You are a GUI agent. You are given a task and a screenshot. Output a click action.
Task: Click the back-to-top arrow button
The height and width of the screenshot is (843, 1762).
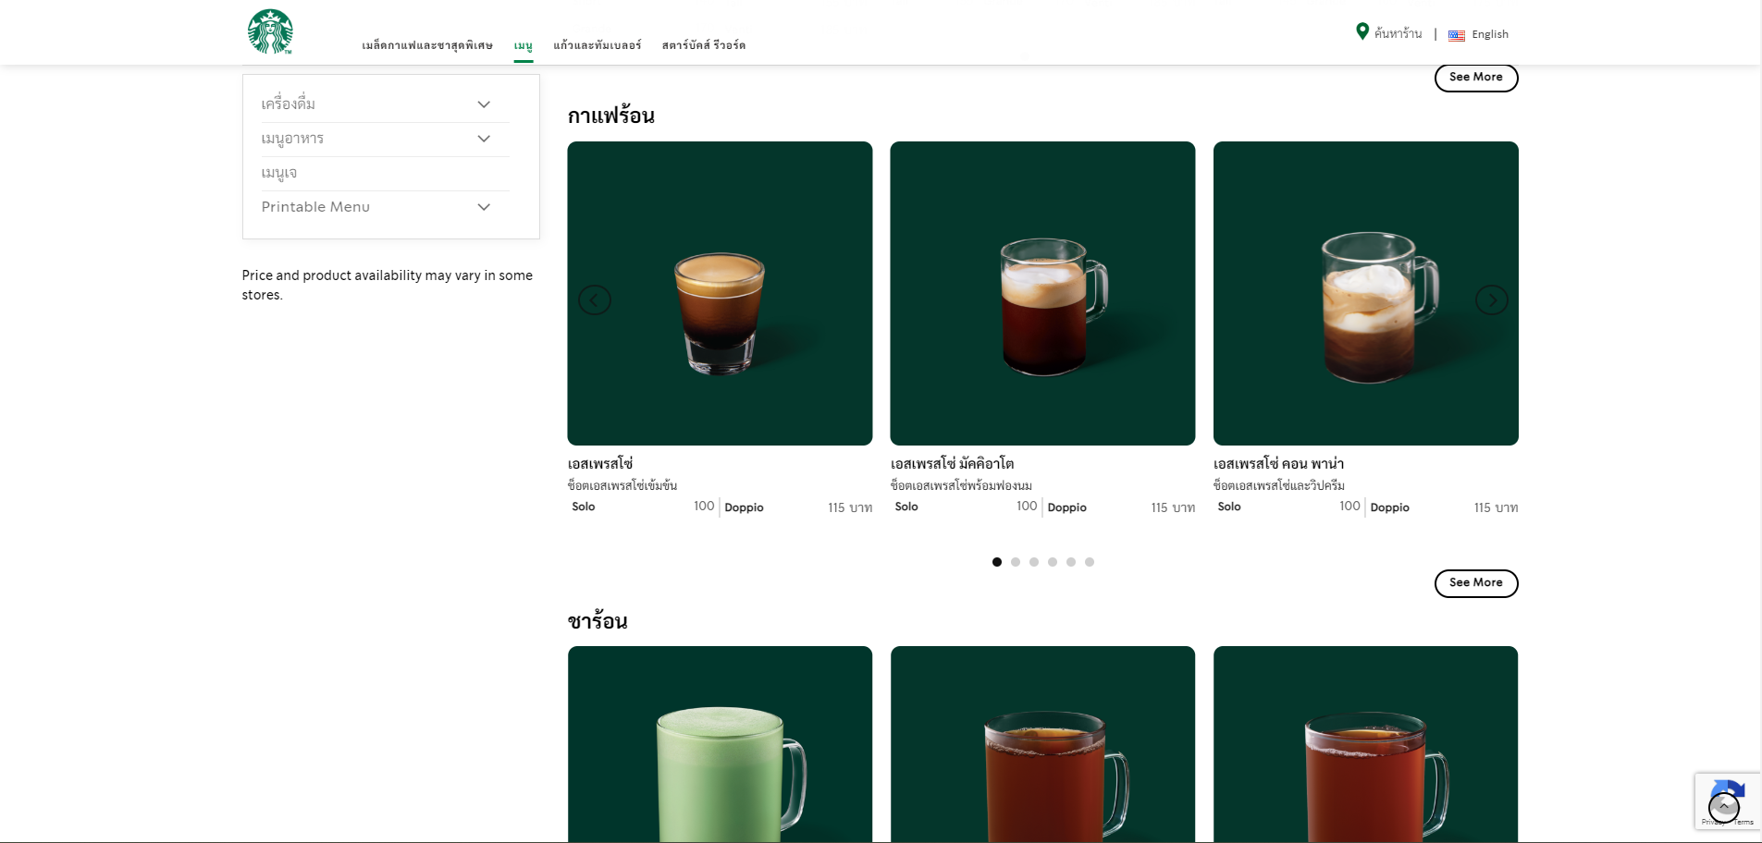tap(1724, 807)
